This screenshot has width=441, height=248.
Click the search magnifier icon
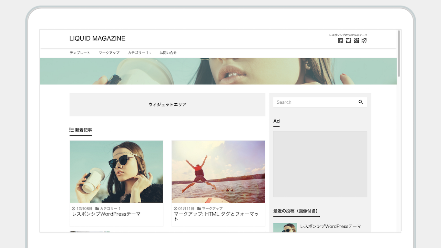(x=361, y=102)
